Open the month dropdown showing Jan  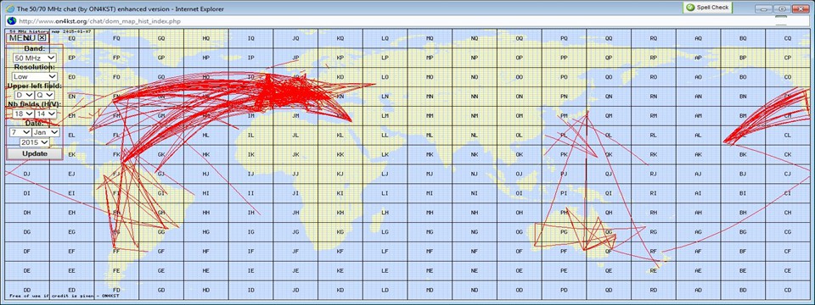(46, 132)
